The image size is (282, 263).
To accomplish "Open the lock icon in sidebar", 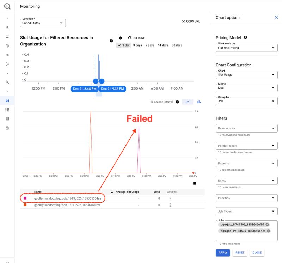I will (7, 128).
